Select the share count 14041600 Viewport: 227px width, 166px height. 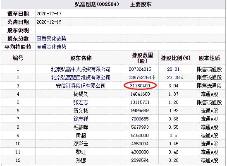[x=140, y=94]
